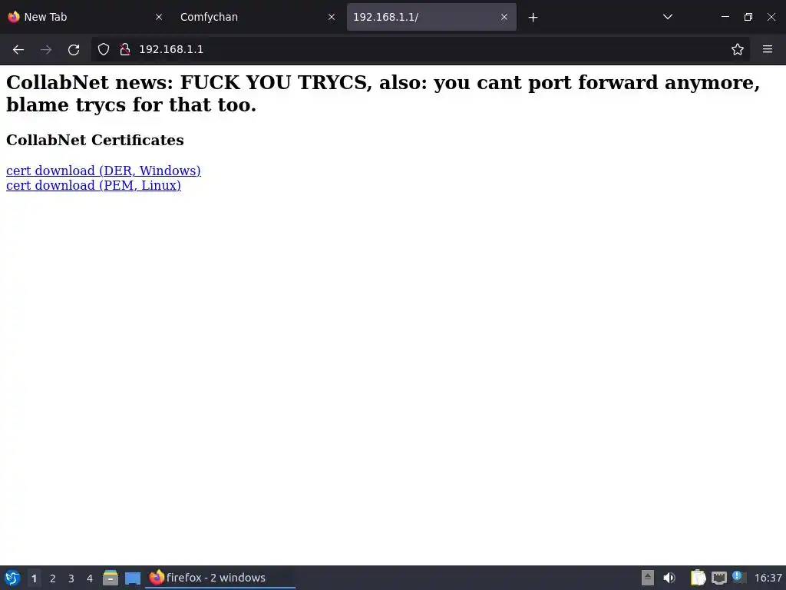The image size is (786, 590).
Task: Switch to workspace 3
Action: pos(71,578)
